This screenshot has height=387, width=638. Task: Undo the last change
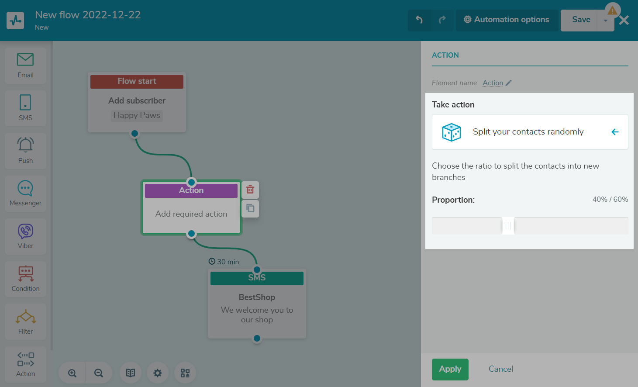419,20
